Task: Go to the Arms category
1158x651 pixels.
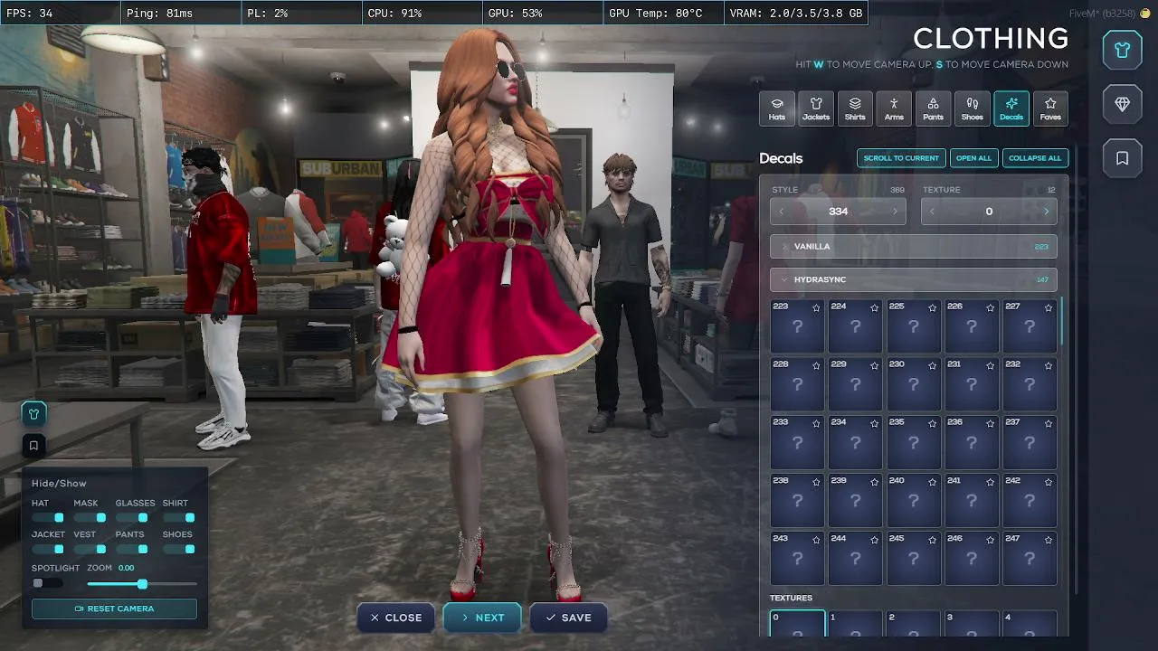Action: pos(894,108)
